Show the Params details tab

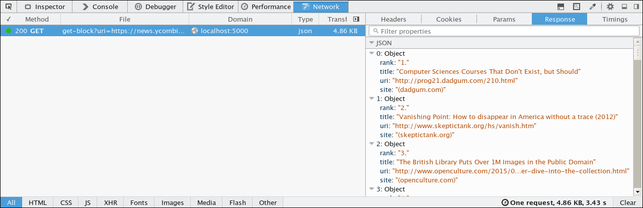(x=504, y=19)
